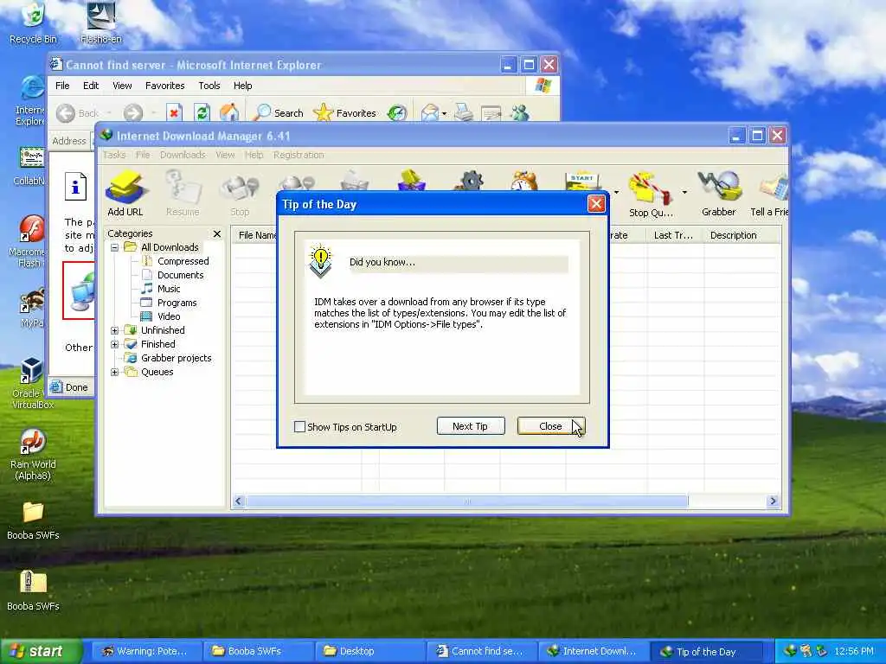Click the Stop button icon in Internet Explorer
886x664 pixels.
point(174,113)
